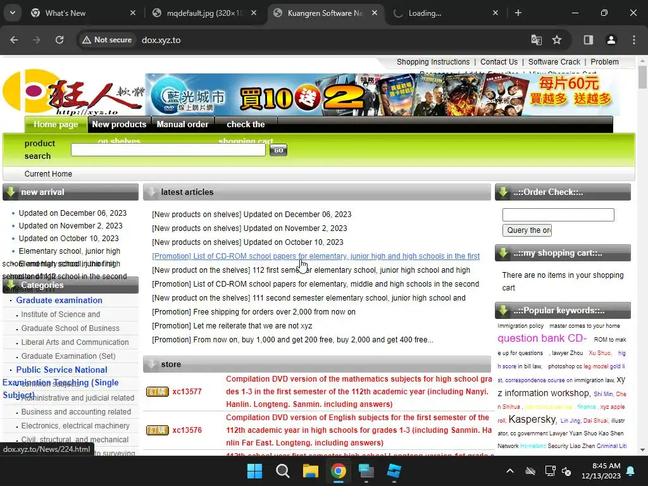
Task: Open Updated on October 10, 2023 in new arrival
Action: (68, 239)
